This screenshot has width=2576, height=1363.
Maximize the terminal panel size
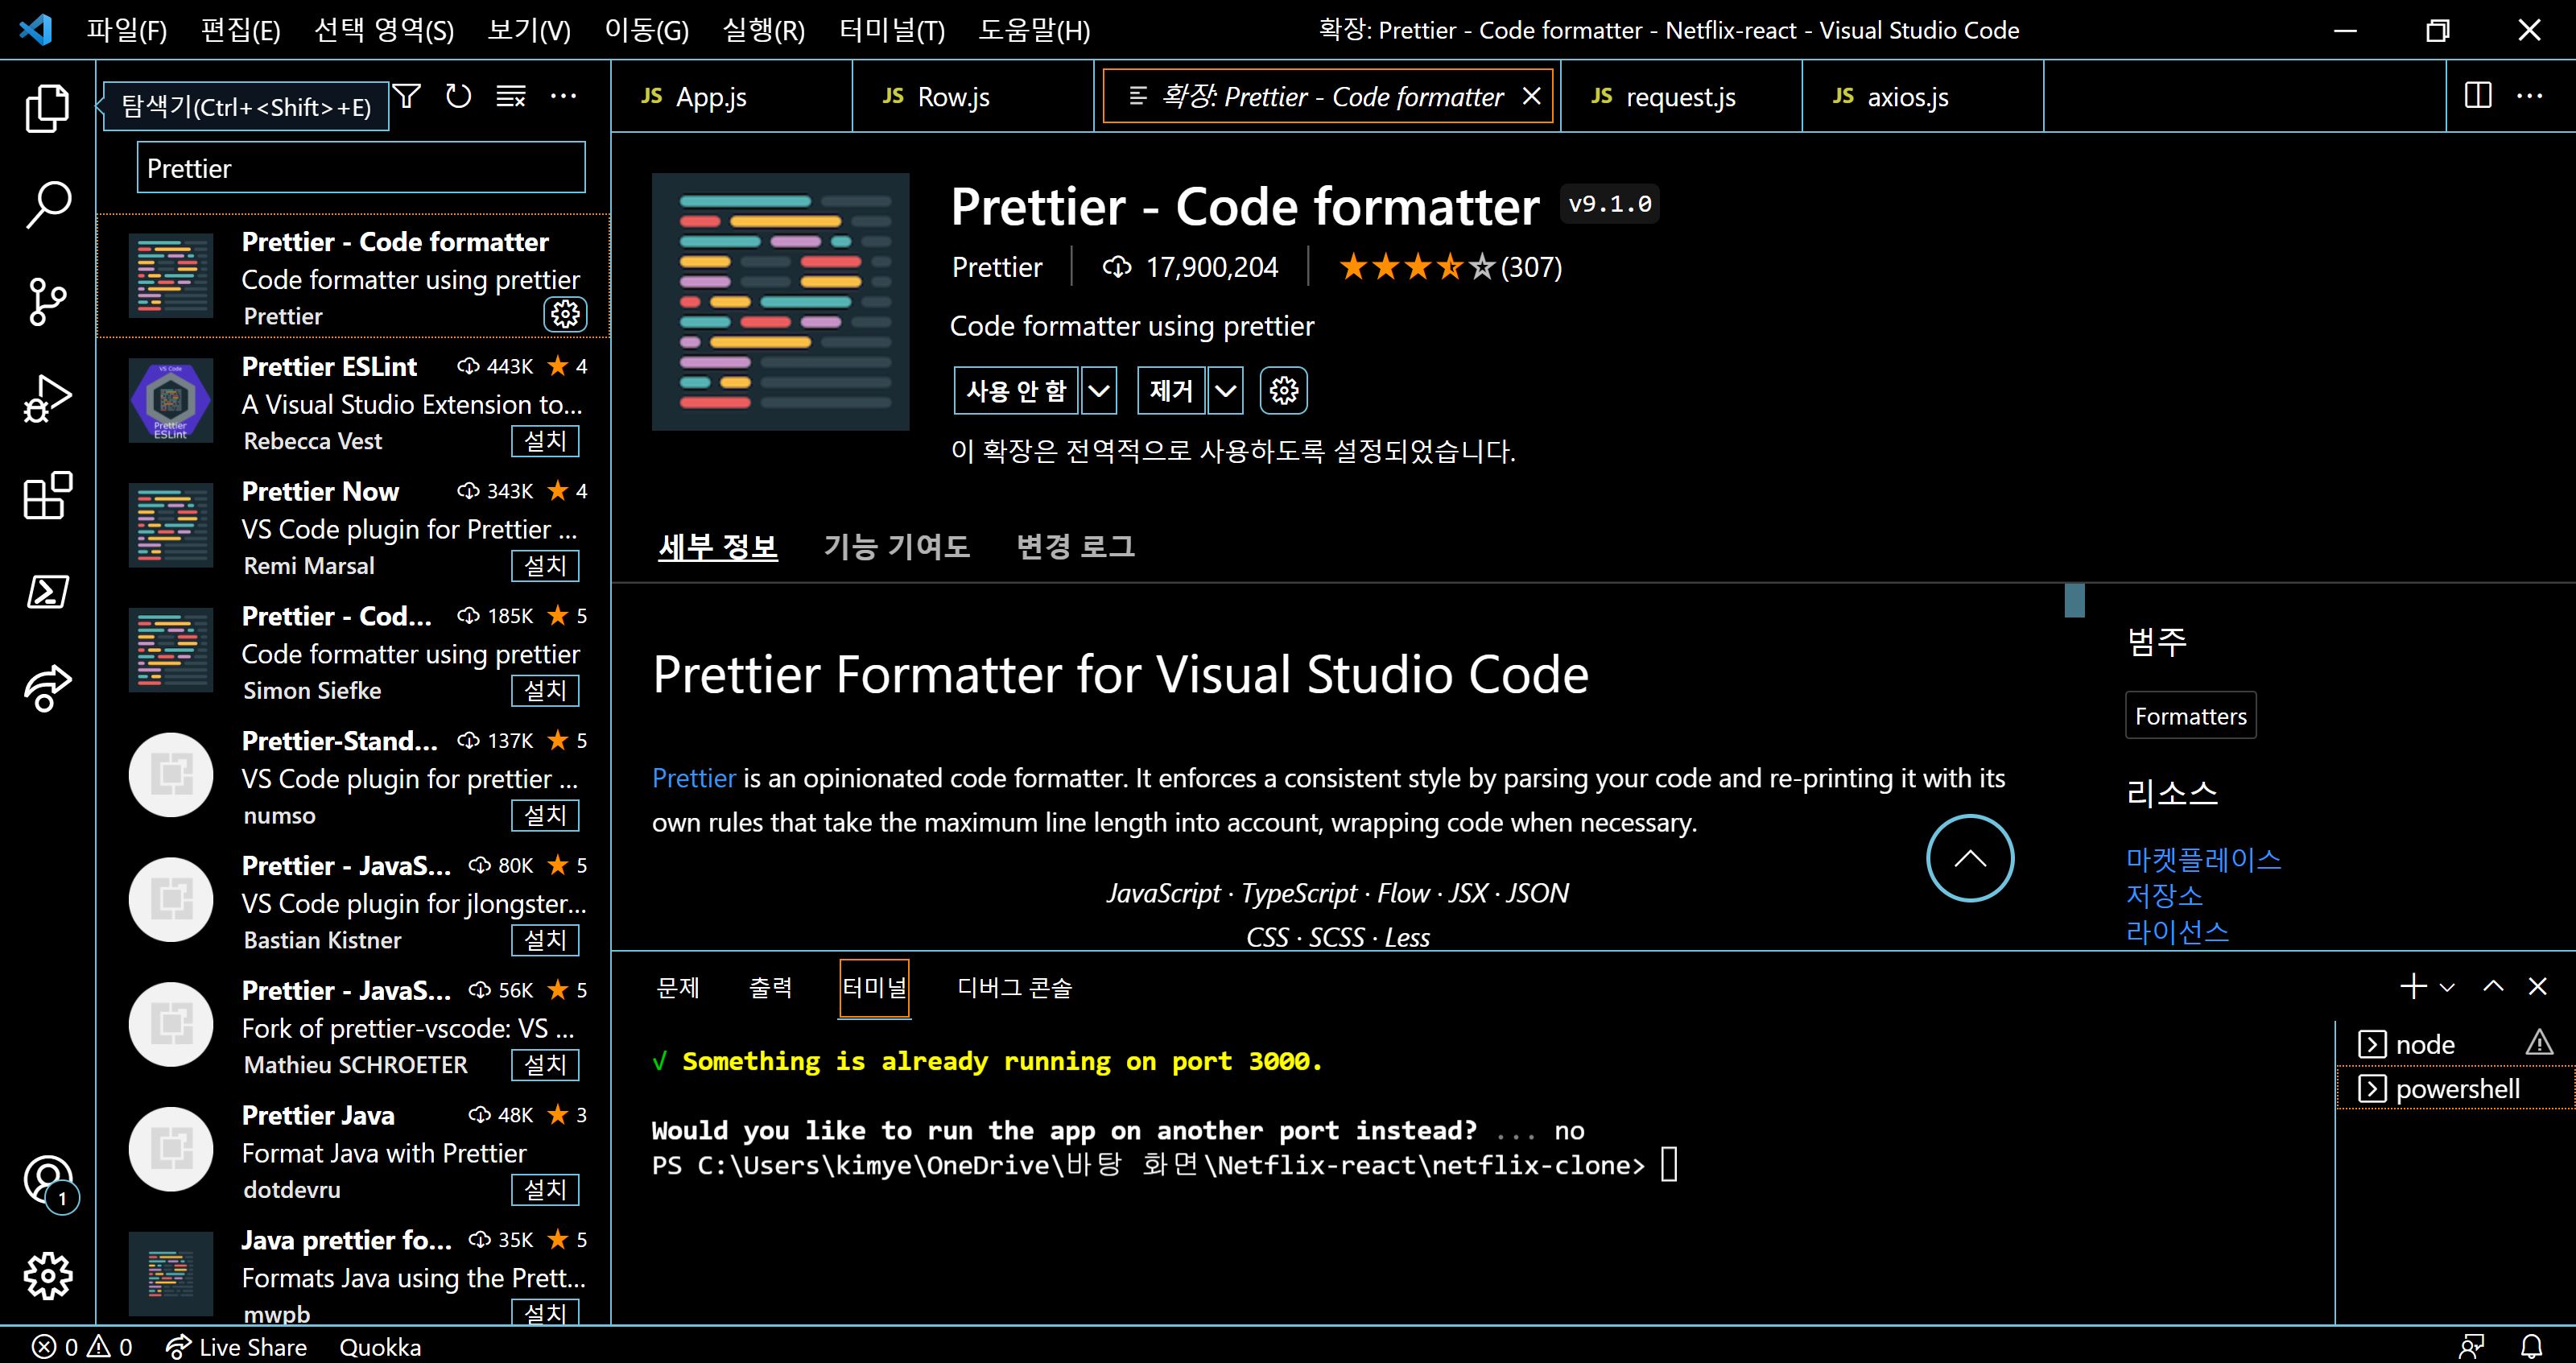click(x=2493, y=986)
